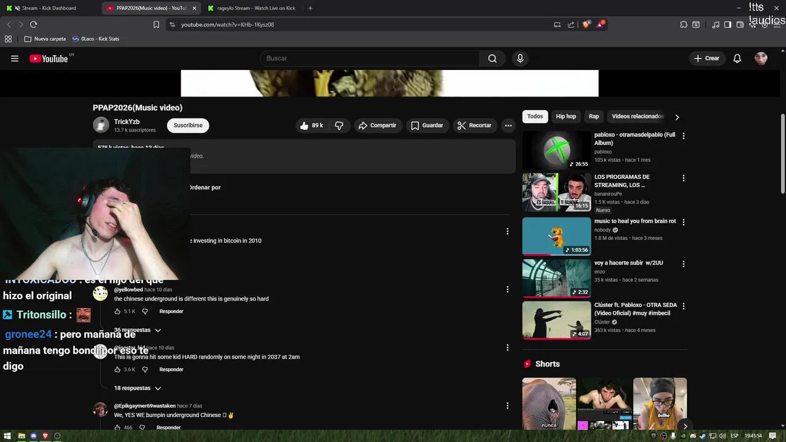Click the search magnifier button
786x442 pixels.
(492, 58)
